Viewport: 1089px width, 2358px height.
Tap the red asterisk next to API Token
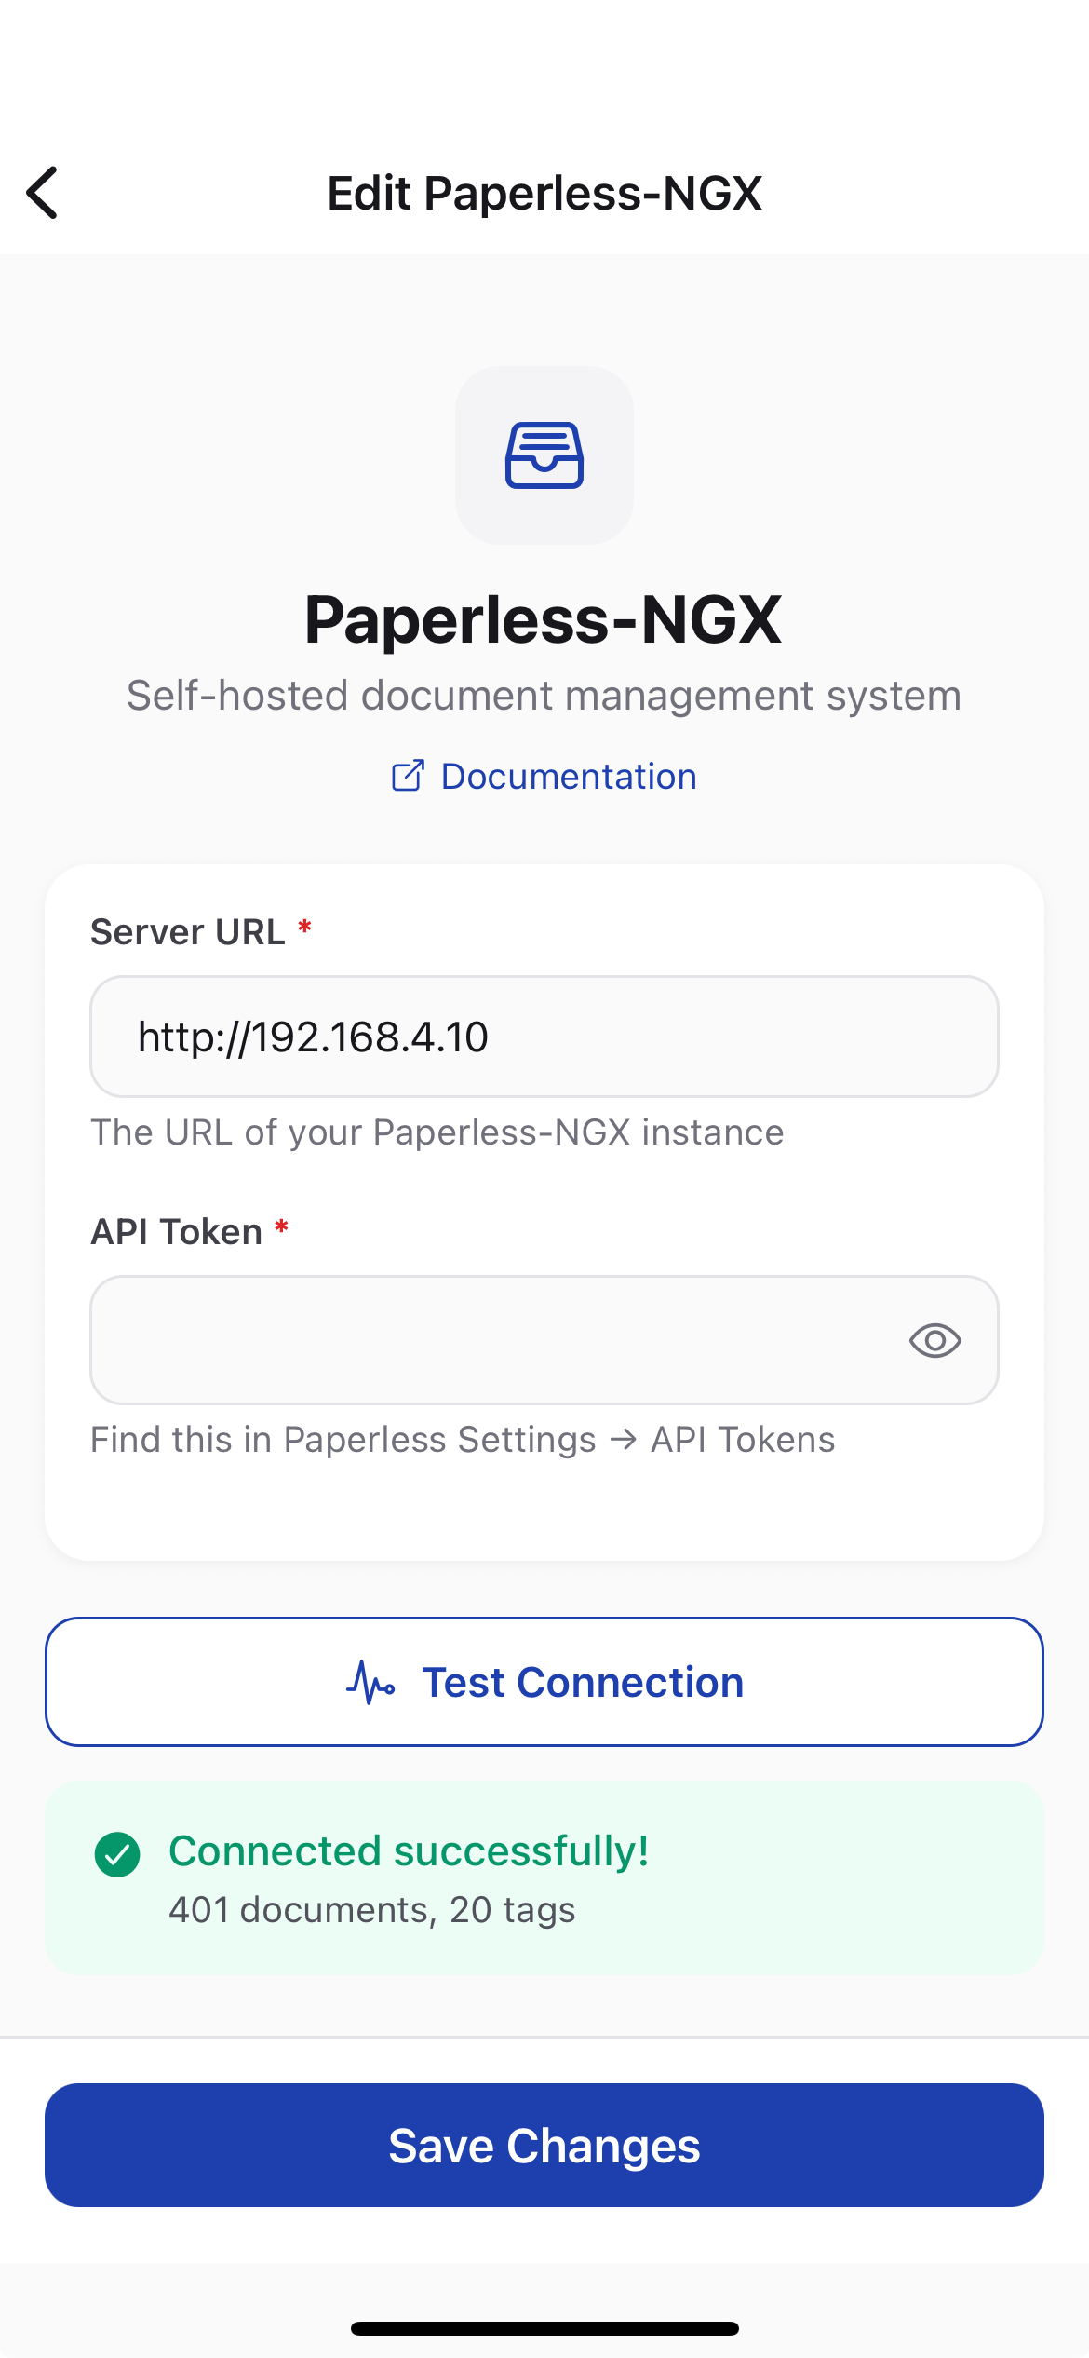click(282, 1228)
